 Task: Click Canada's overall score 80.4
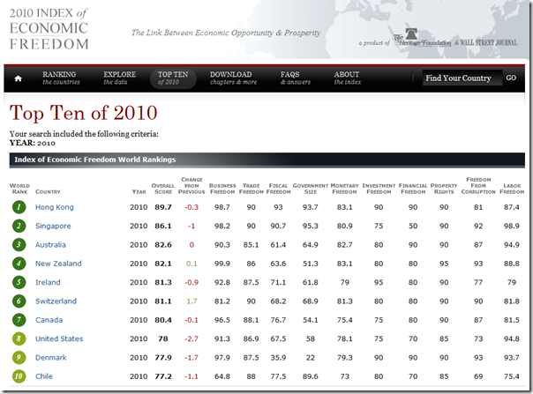point(163,320)
